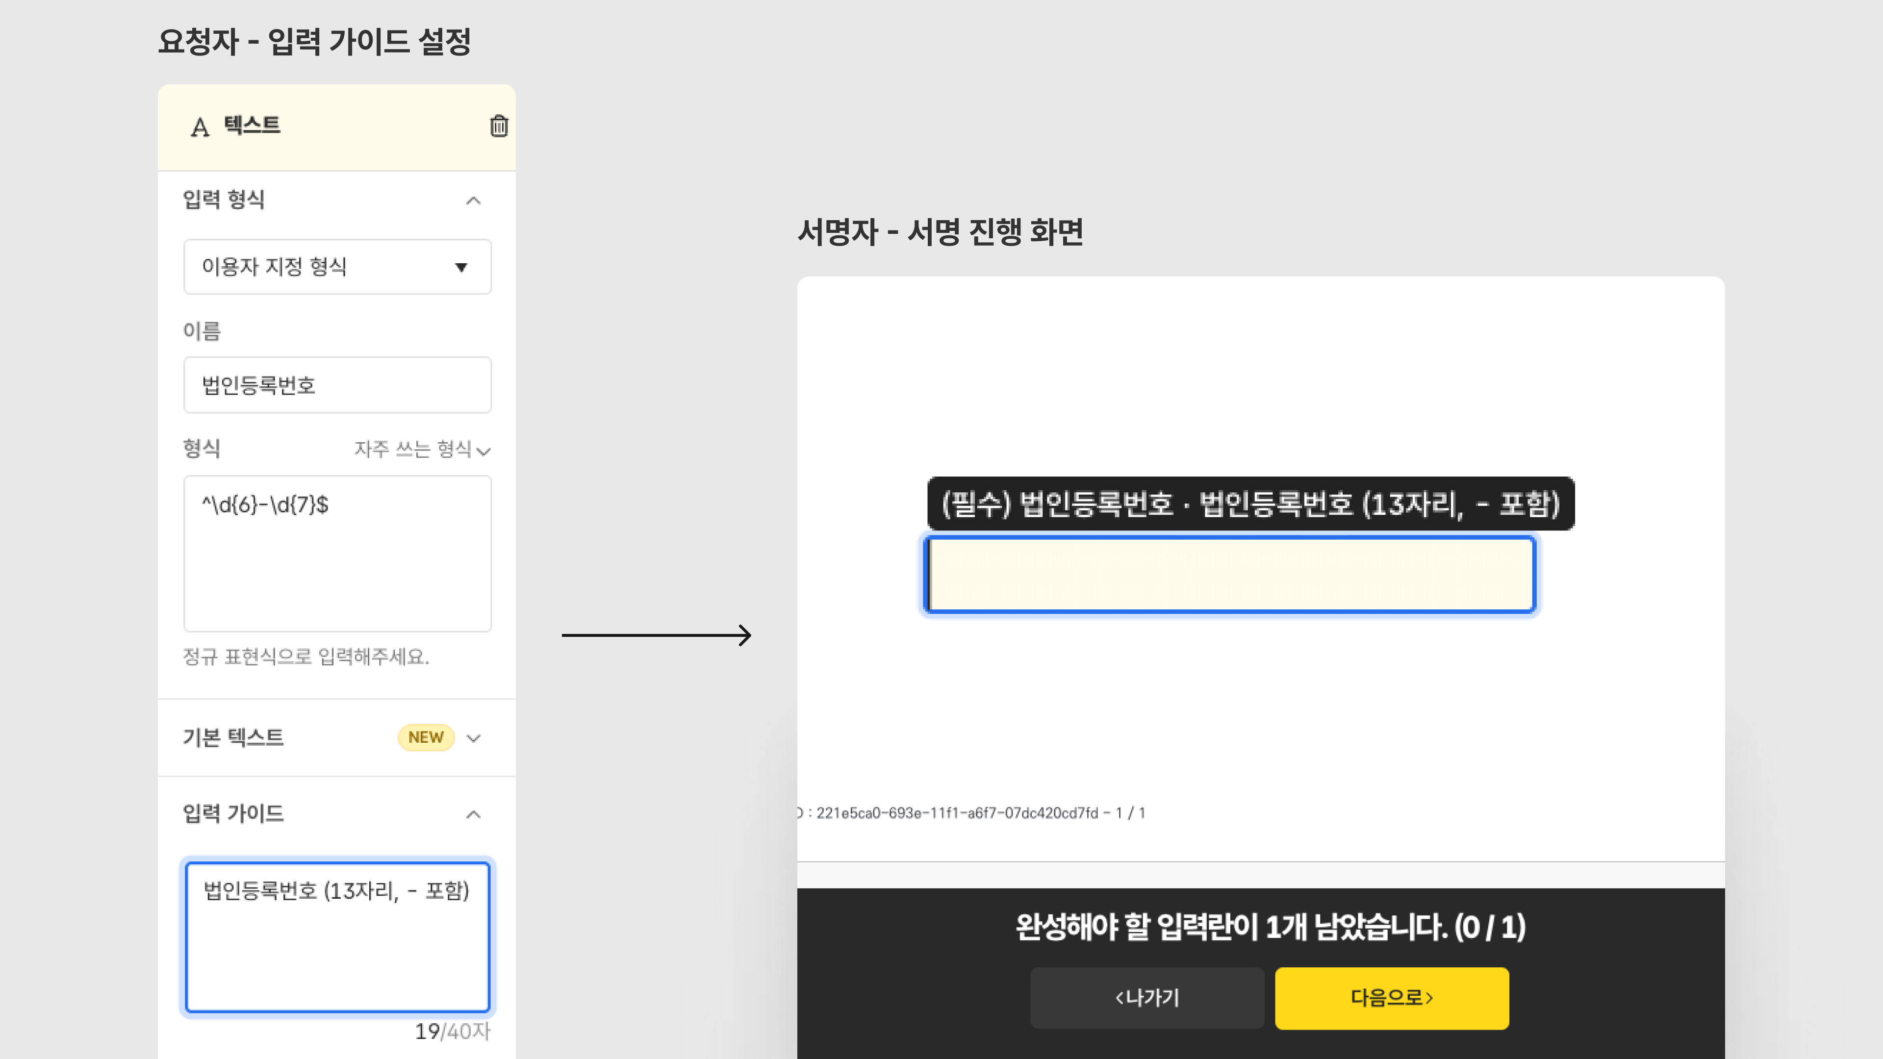This screenshot has width=1883, height=1059.
Task: Edit the 이름 field containing 법인등록번호
Action: click(x=337, y=385)
